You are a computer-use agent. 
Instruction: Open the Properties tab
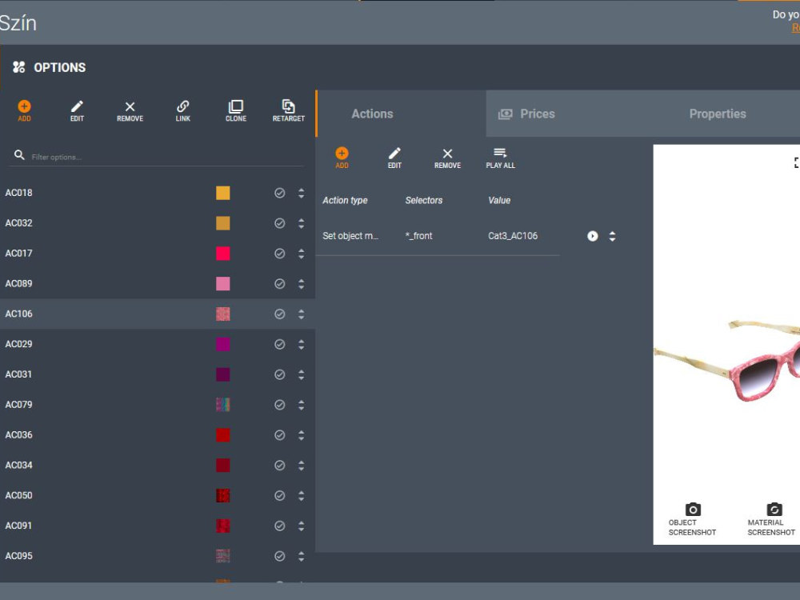pyautogui.click(x=718, y=114)
